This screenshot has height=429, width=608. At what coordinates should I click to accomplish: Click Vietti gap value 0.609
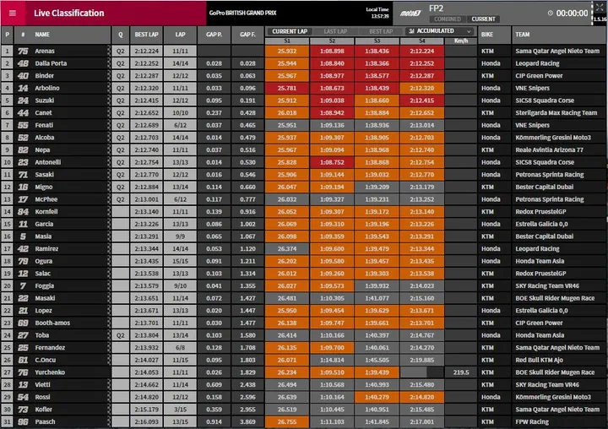click(x=214, y=385)
